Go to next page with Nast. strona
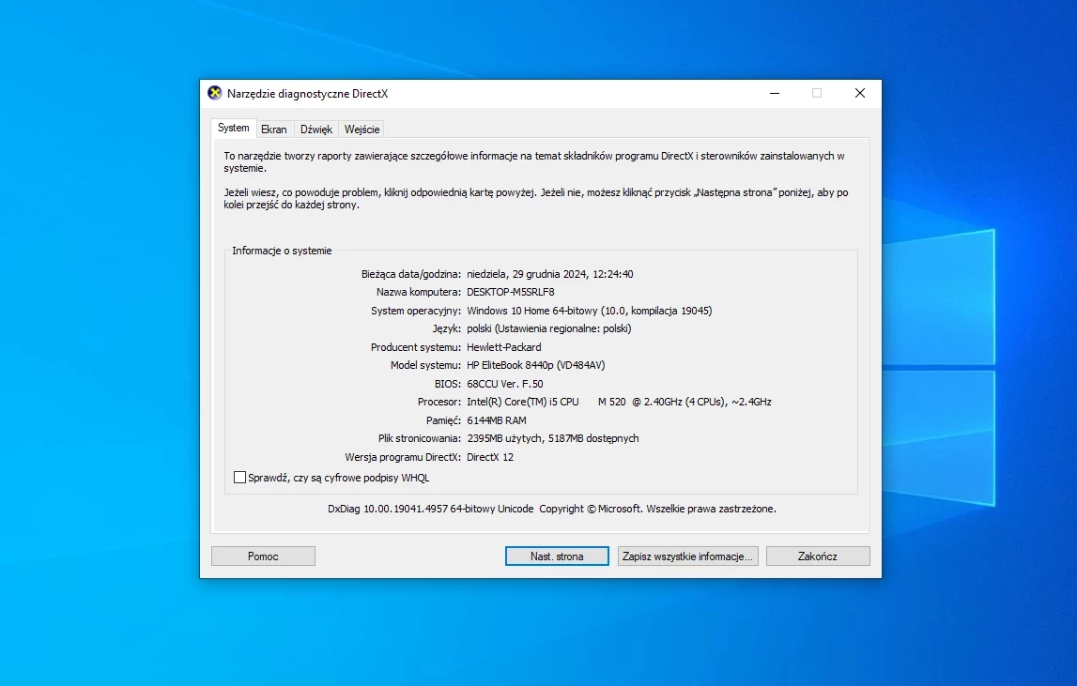 point(557,556)
